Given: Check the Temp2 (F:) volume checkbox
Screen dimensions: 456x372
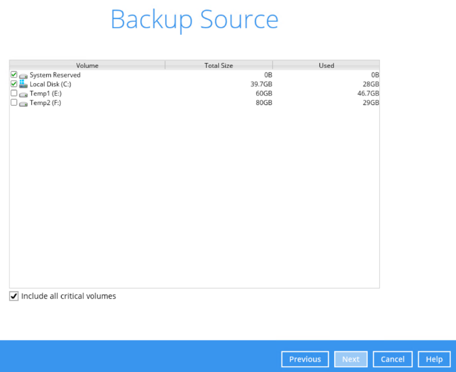Looking at the screenshot, I should (14, 103).
